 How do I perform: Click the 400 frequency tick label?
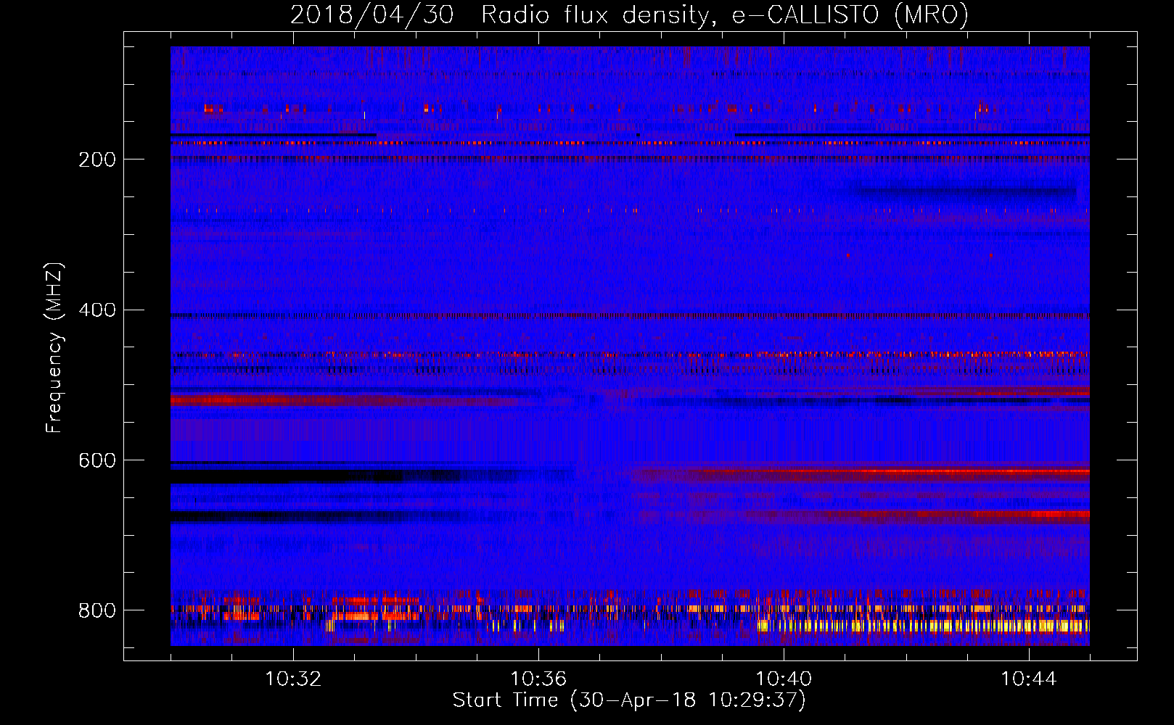[97, 310]
